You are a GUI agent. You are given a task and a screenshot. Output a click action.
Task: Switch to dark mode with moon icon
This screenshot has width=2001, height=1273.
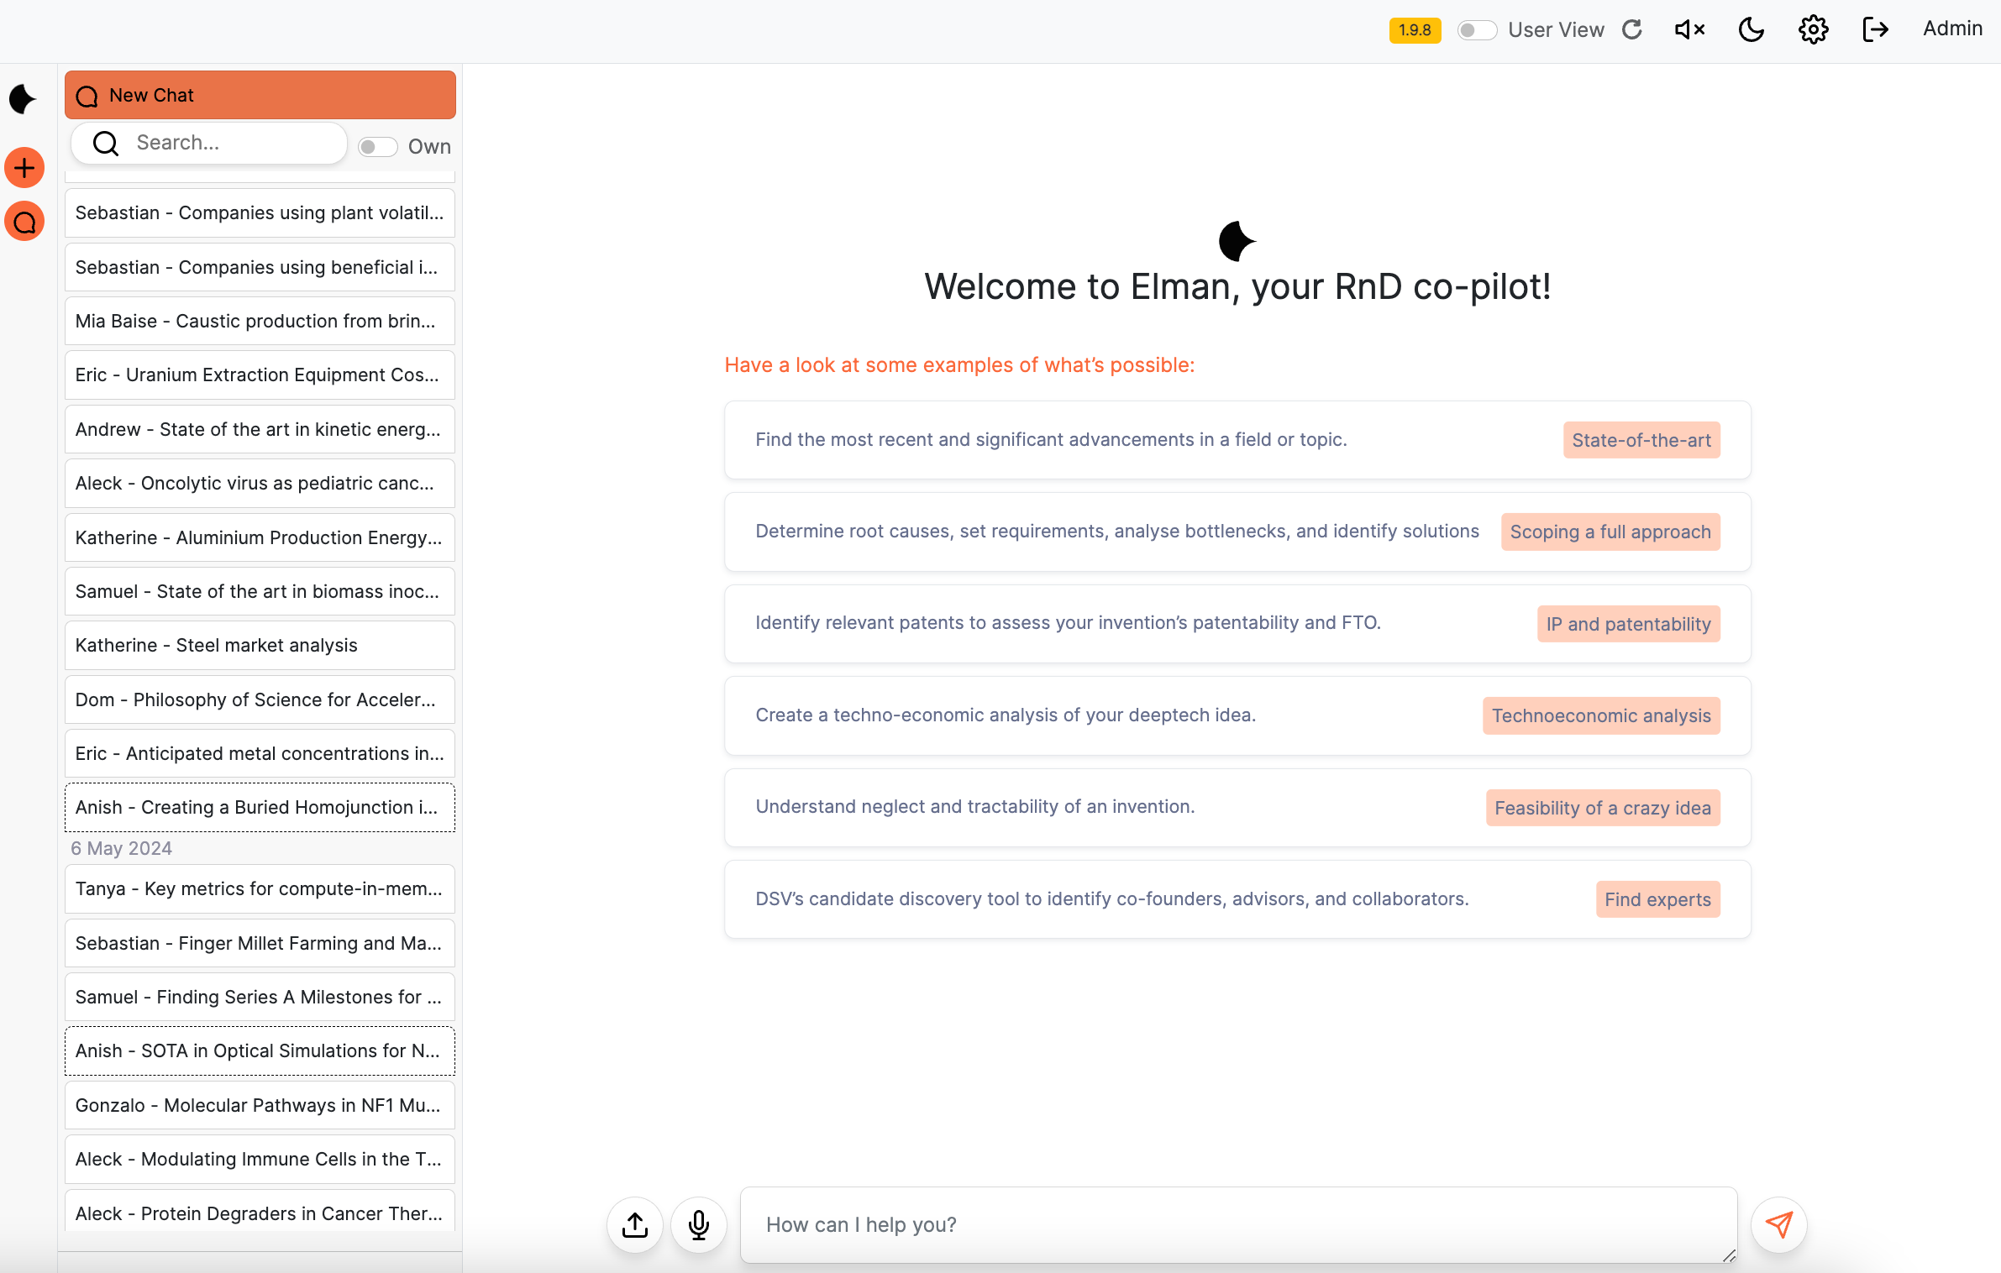[x=1751, y=30]
